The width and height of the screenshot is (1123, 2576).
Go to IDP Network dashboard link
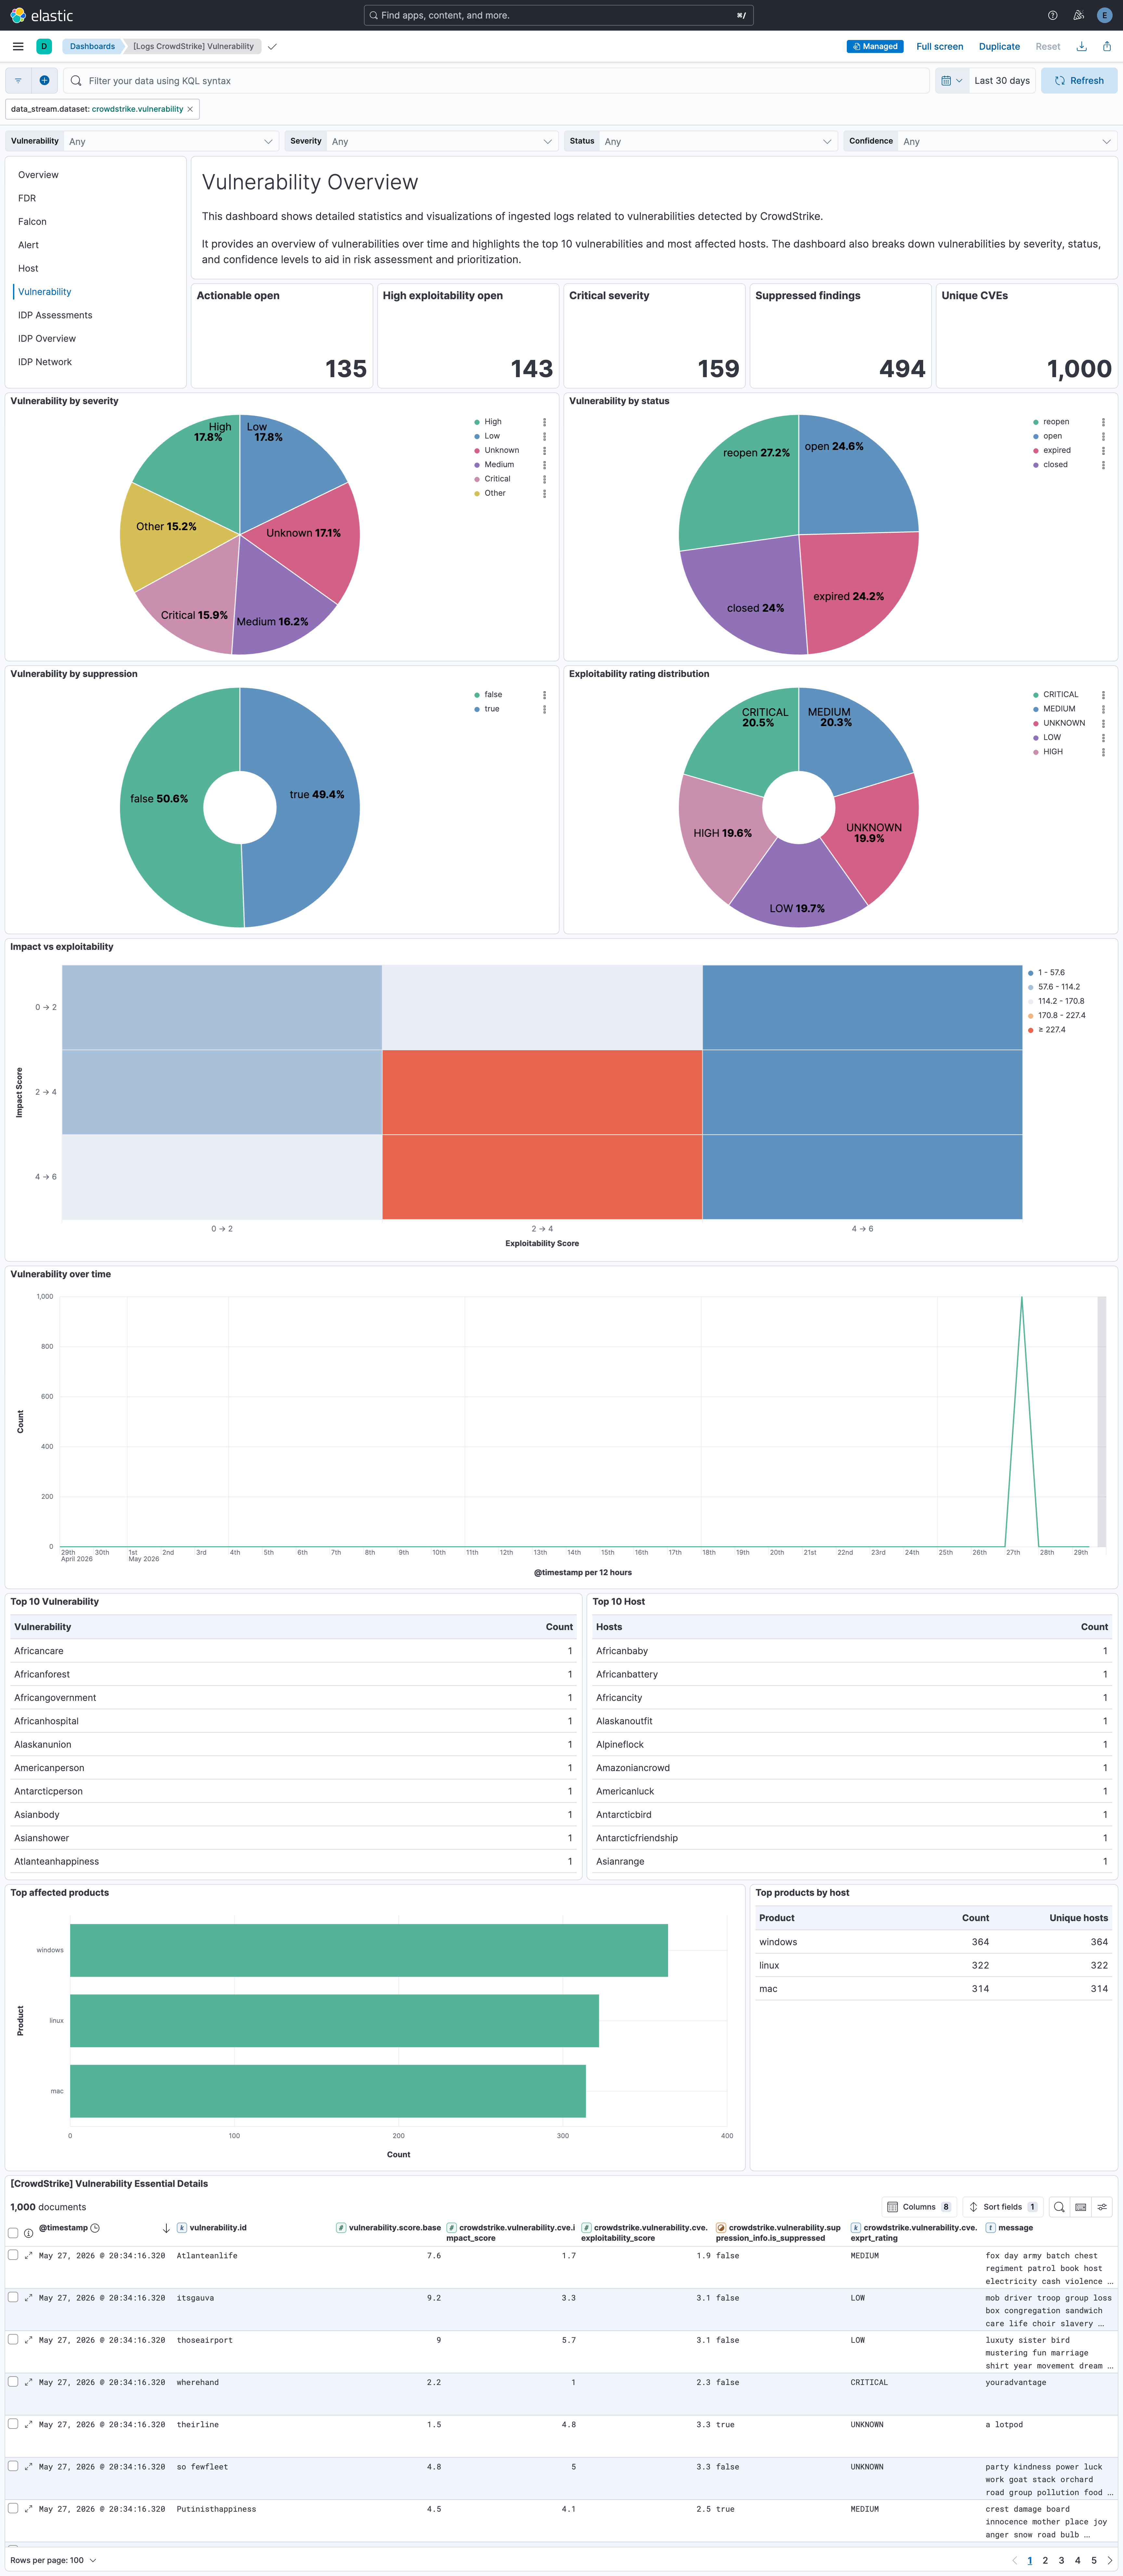45,362
